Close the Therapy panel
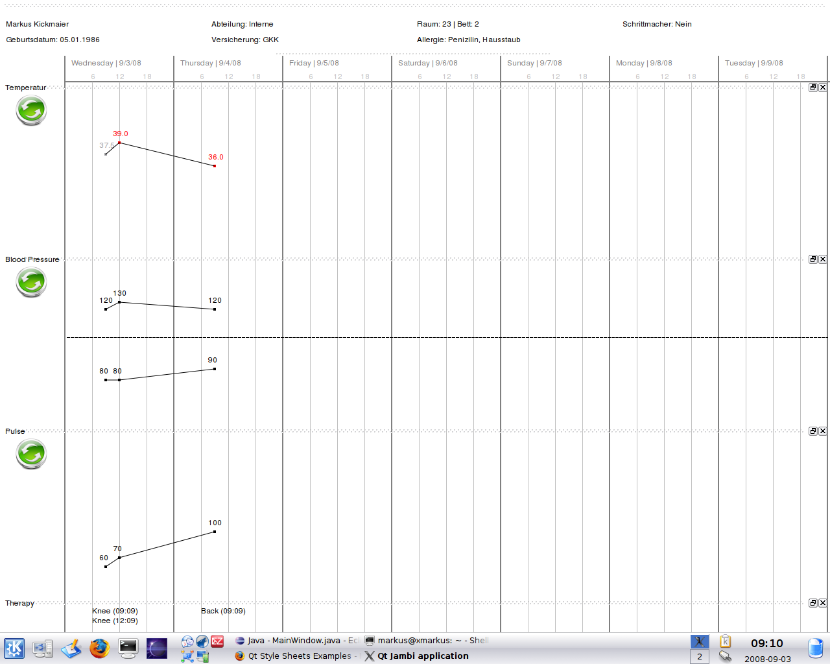 (x=822, y=603)
